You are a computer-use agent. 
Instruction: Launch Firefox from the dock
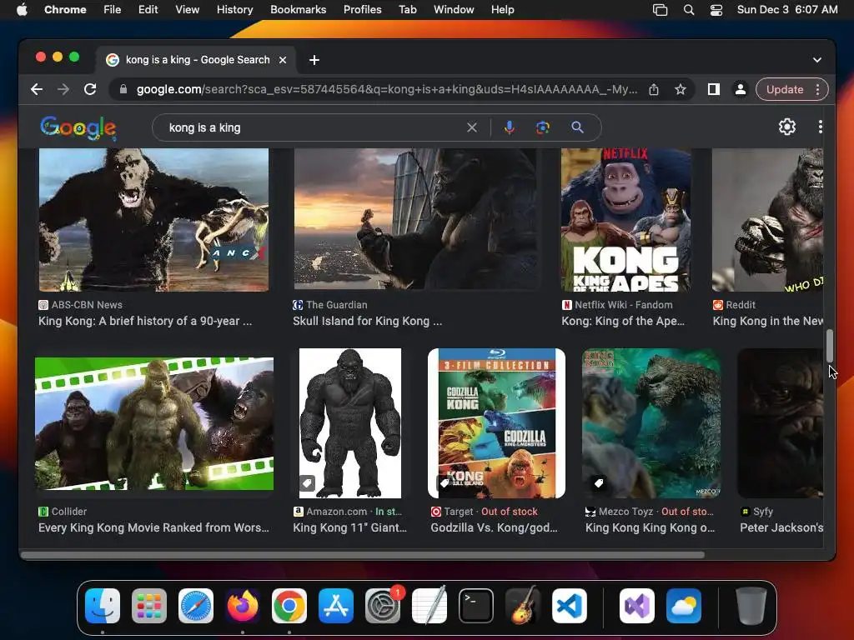(x=243, y=606)
